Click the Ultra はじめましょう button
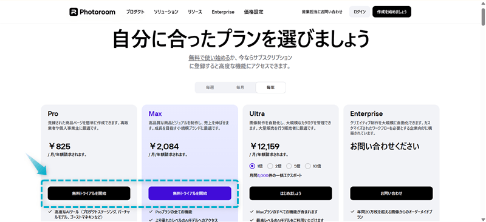486x222 pixels. (290, 193)
